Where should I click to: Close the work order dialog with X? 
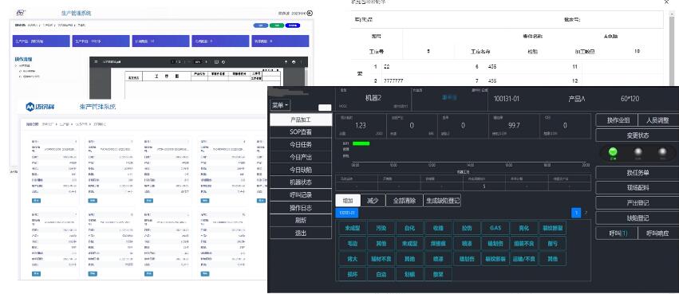coord(666,2)
